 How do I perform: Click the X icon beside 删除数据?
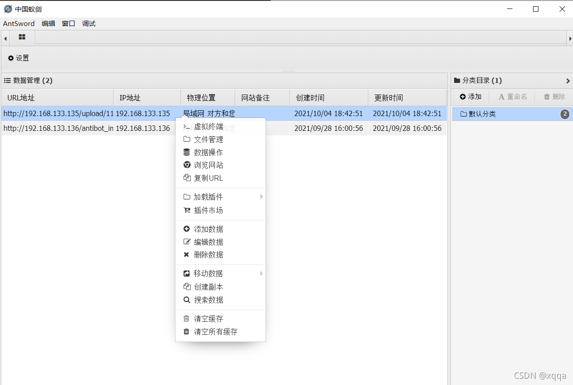coord(187,255)
